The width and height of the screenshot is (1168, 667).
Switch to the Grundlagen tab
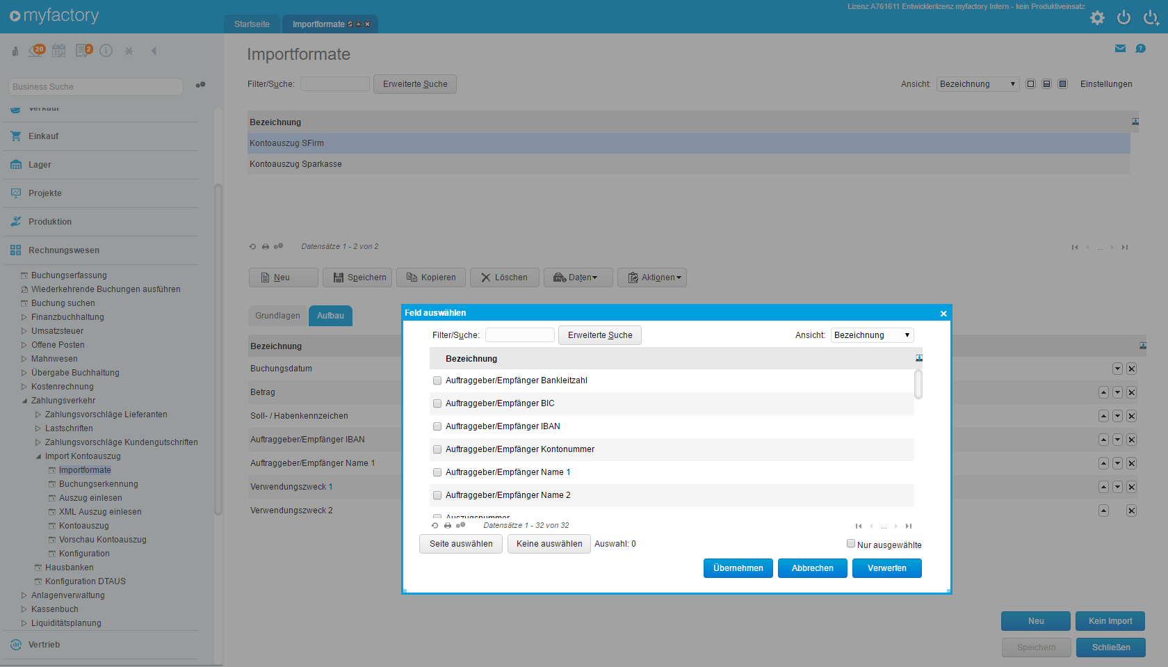point(277,316)
